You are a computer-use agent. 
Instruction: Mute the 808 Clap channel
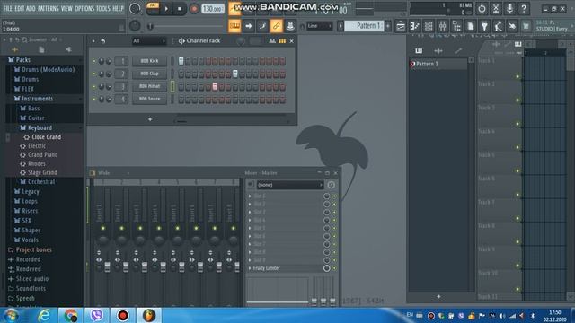tap(94, 74)
